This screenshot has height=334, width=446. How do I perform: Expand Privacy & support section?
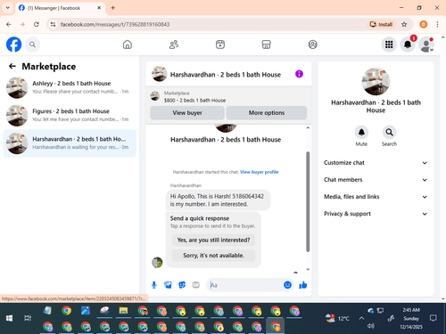coord(376,214)
